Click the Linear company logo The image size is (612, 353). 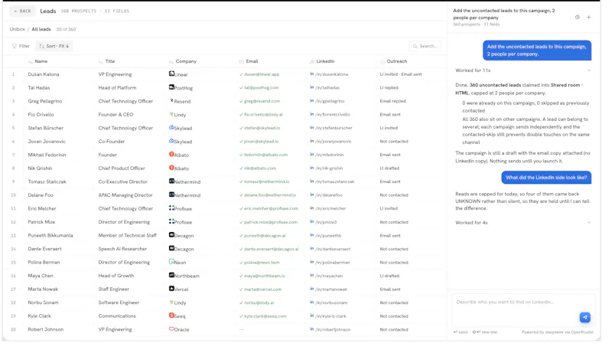point(171,74)
